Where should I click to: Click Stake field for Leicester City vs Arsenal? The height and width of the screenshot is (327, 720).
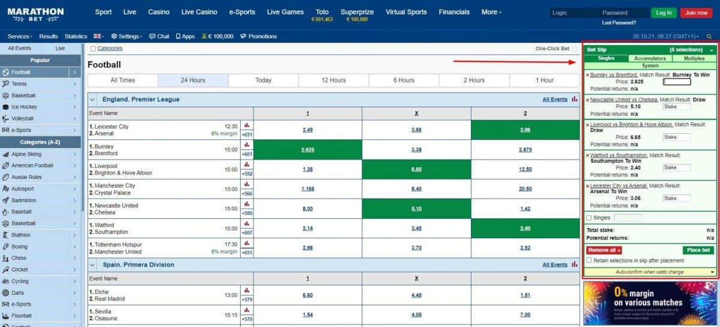pyautogui.click(x=677, y=198)
